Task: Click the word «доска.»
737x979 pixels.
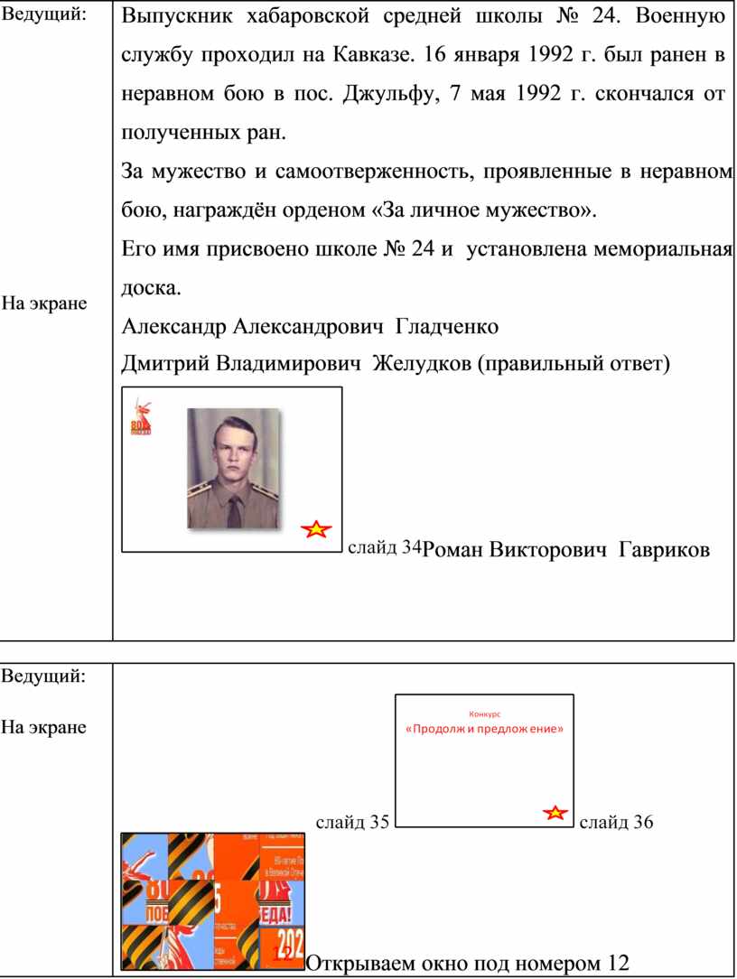Action: [151, 287]
